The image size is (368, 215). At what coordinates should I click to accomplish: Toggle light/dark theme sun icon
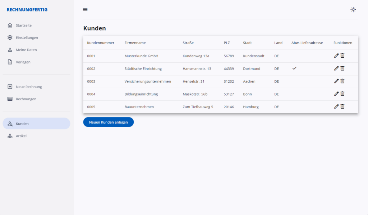pyautogui.click(x=353, y=10)
